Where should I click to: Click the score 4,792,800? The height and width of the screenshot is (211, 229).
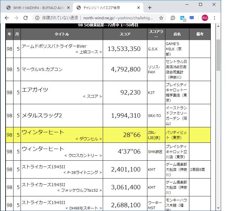pyautogui.click(x=126, y=69)
